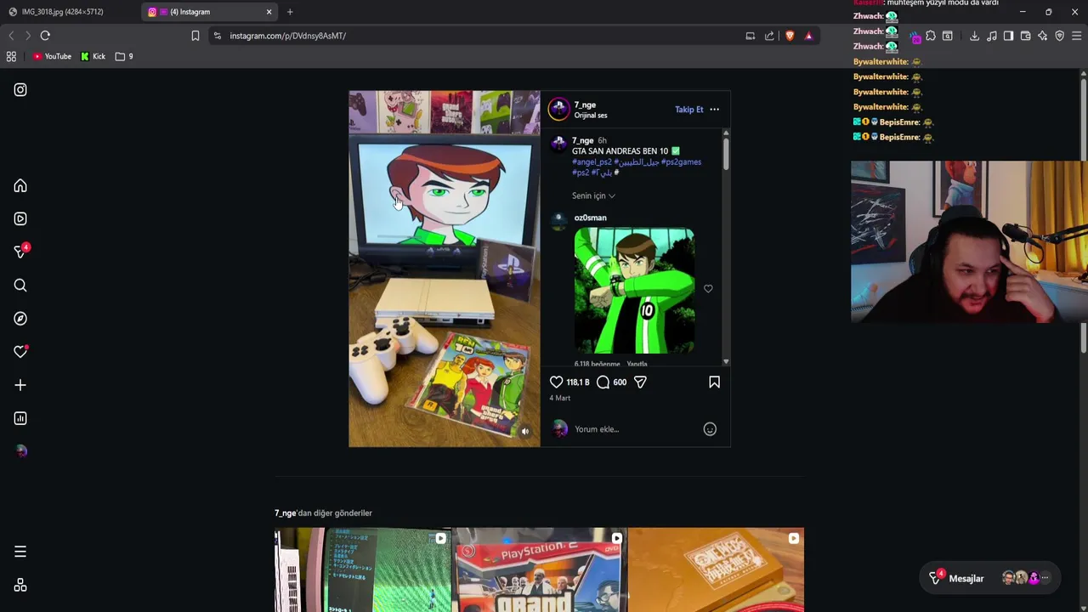Open the orange One Piece cartridge reel thumbnail
This screenshot has height=612, width=1088.
tap(716, 570)
